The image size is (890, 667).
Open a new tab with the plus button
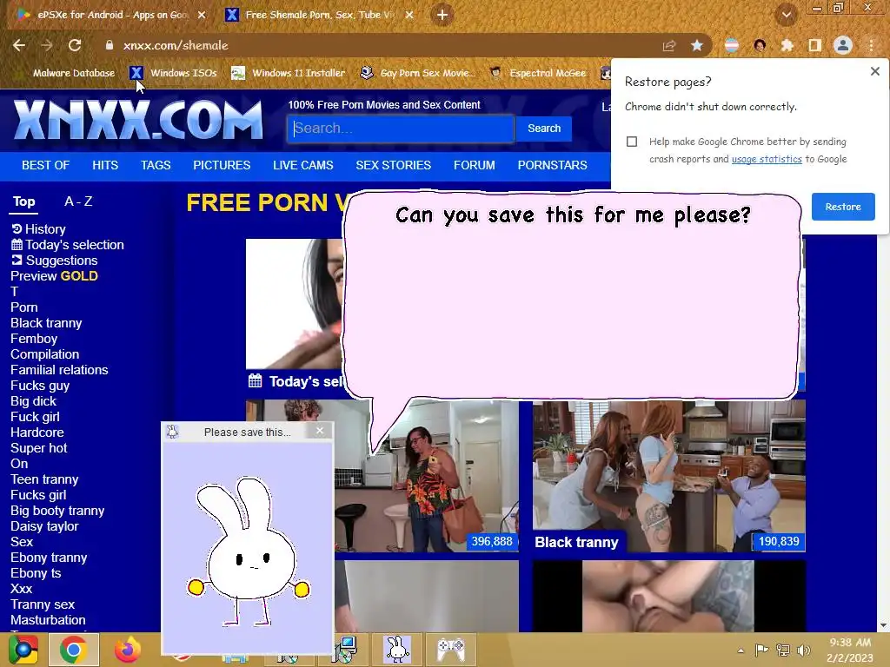[442, 15]
